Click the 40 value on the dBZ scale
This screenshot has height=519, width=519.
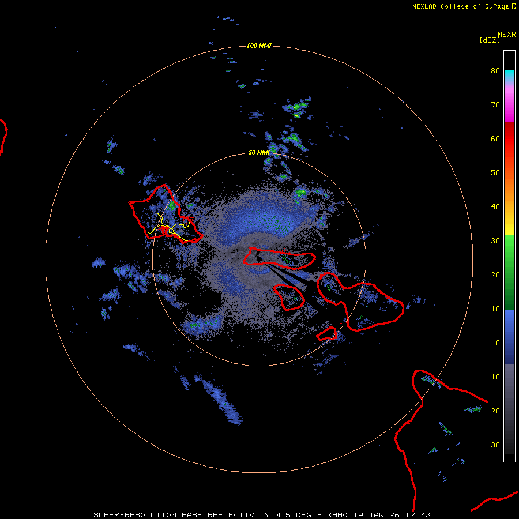(x=495, y=207)
